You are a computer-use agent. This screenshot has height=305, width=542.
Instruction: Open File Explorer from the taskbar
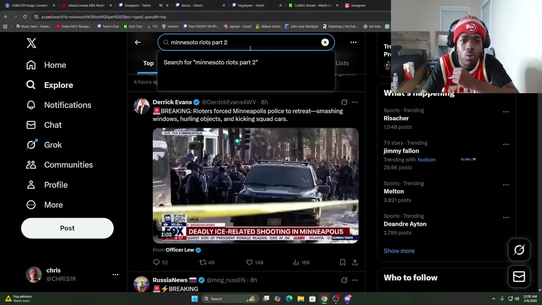[x=301, y=299]
